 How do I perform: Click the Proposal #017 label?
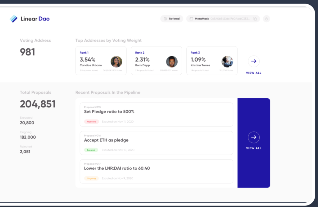(x=92, y=164)
